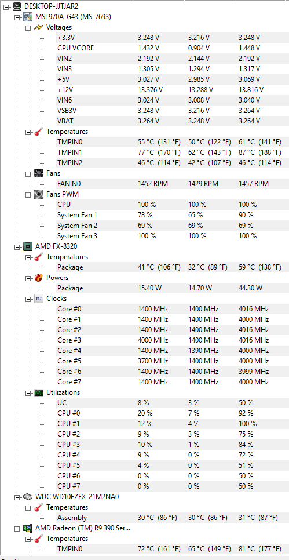289x560 pixels.
Task: Collapse the AMD FX-8320 node
Action: pyautogui.click(x=17, y=247)
